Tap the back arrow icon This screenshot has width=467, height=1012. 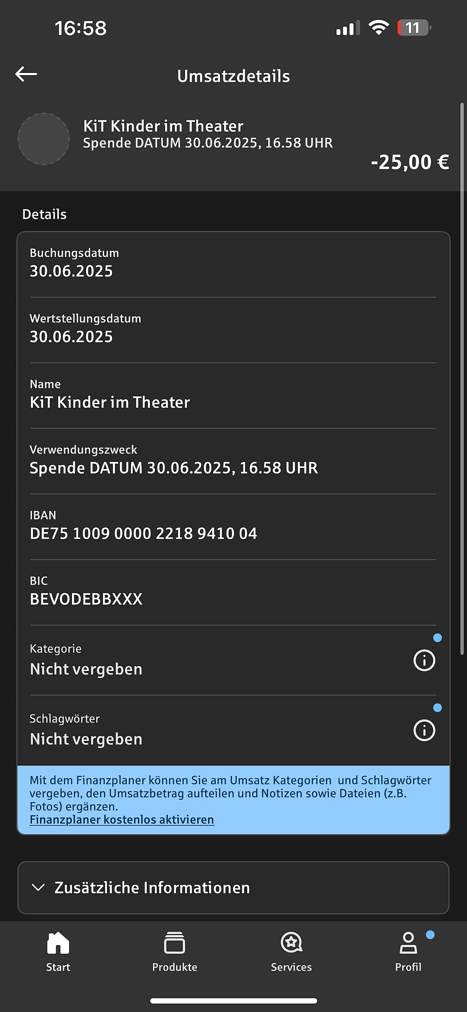(26, 74)
